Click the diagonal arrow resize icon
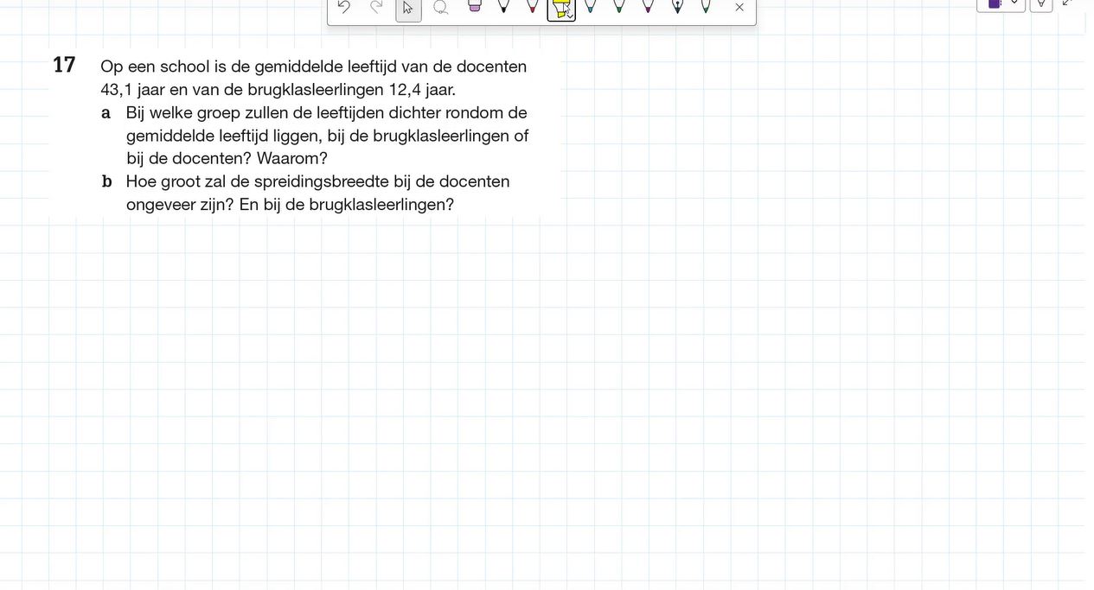The width and height of the screenshot is (1094, 590). [1067, 3]
